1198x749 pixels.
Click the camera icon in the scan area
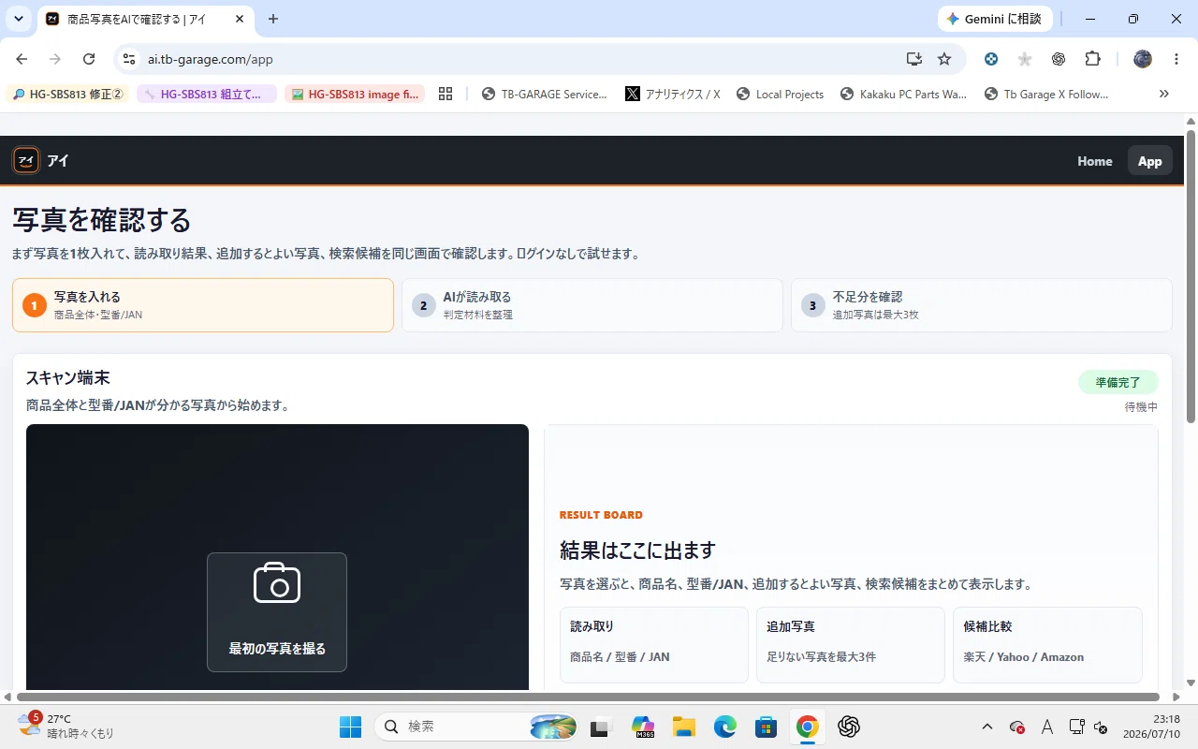[277, 582]
